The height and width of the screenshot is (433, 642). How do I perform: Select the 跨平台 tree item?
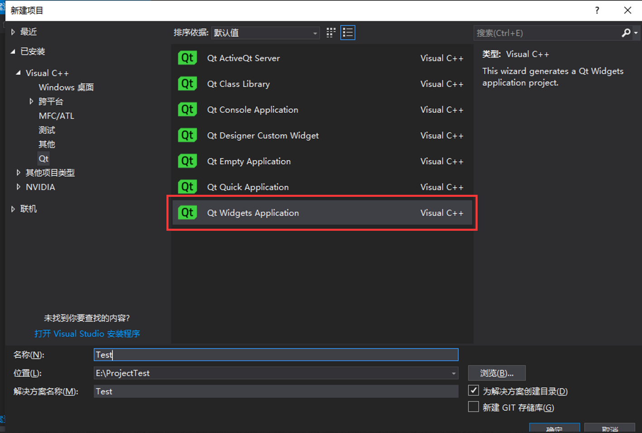click(x=51, y=101)
